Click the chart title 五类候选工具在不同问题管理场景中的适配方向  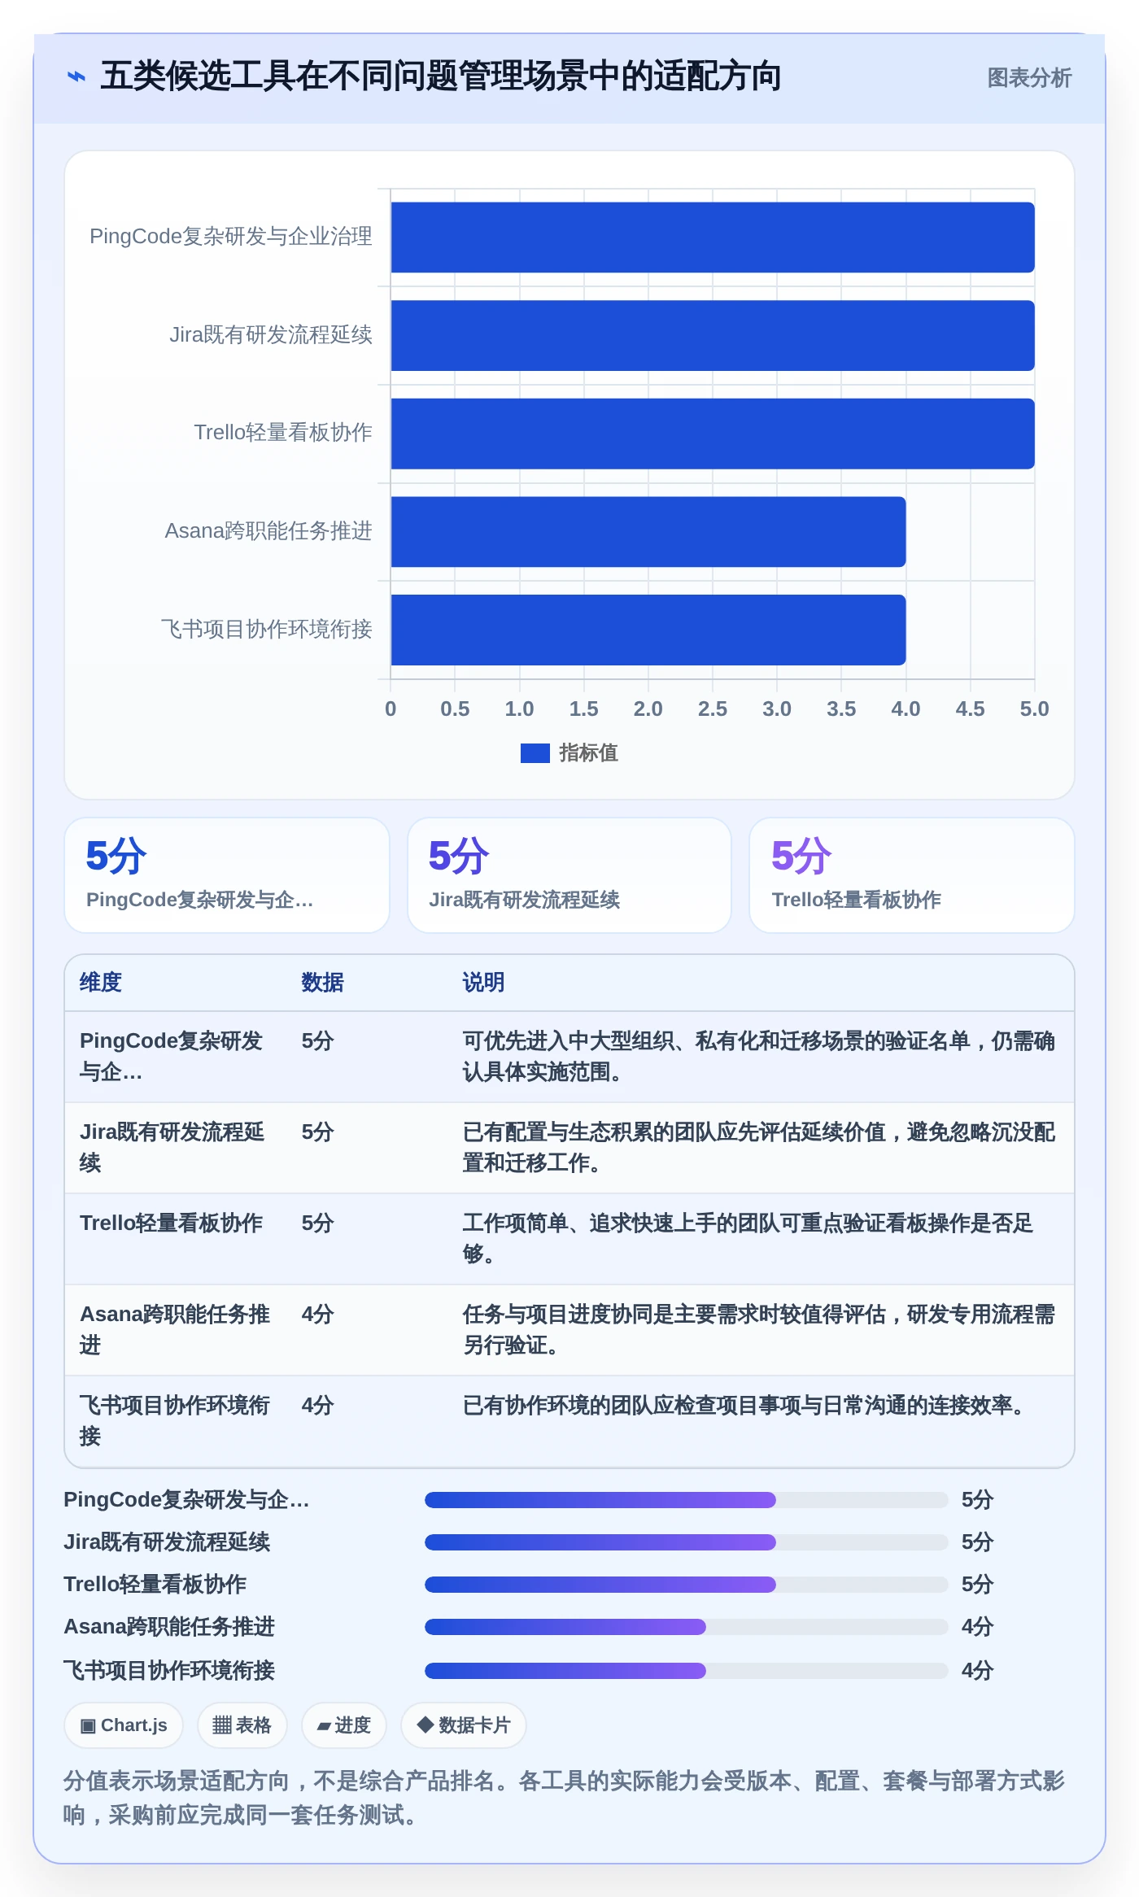[441, 76]
